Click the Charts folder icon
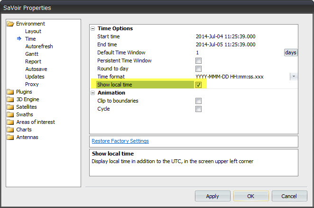 click(x=10, y=130)
